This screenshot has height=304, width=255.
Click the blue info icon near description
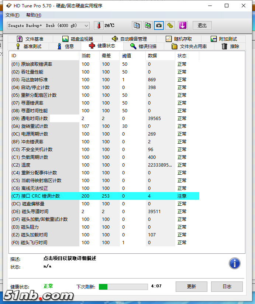coord(235,263)
